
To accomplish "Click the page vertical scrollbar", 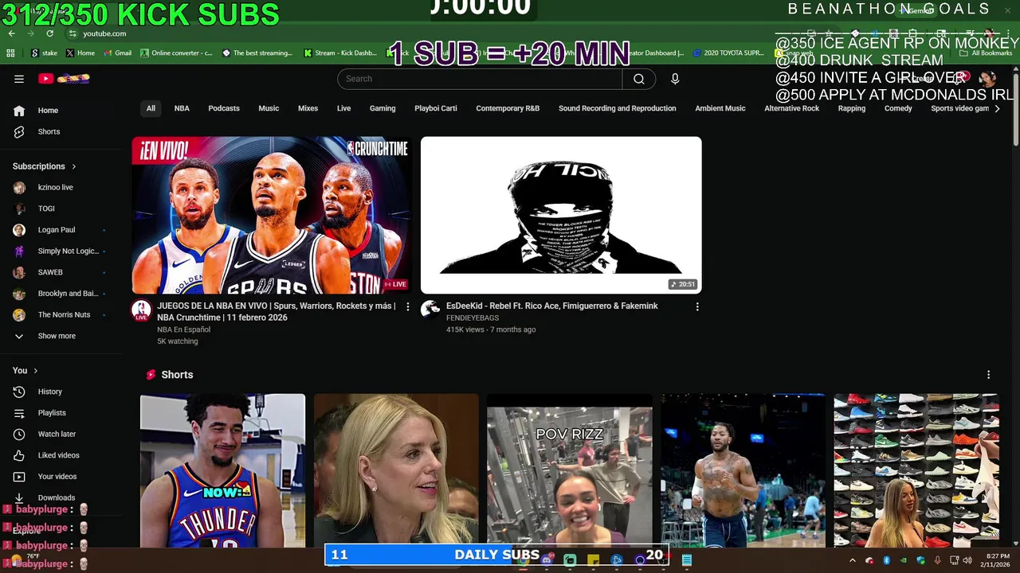I will click(x=1015, y=111).
